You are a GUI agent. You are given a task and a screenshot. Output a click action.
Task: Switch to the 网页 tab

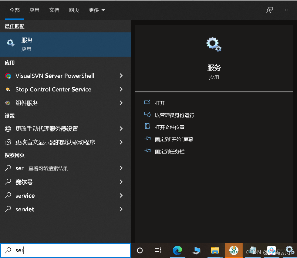coord(74,10)
